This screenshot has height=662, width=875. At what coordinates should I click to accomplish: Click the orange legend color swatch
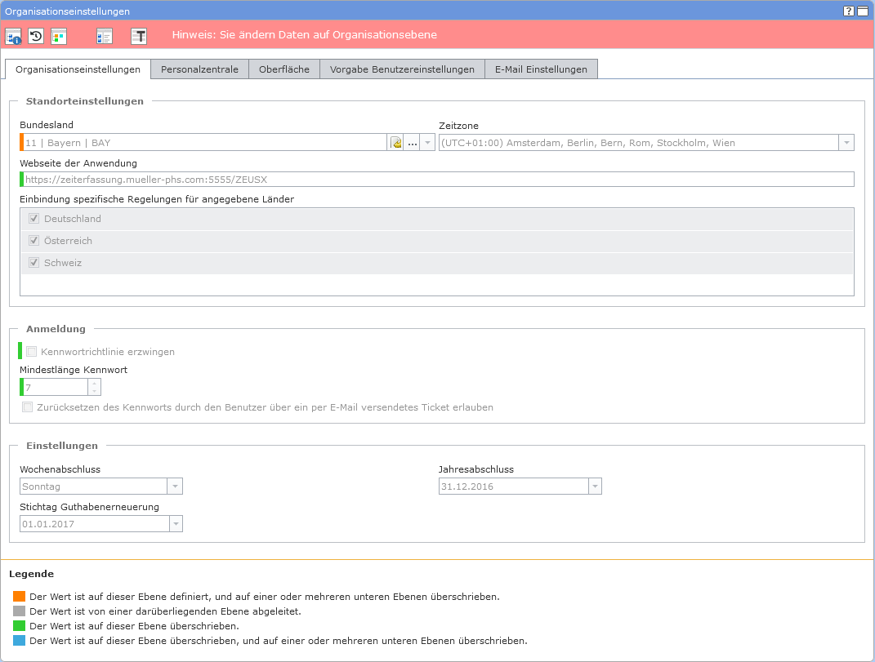[20, 596]
